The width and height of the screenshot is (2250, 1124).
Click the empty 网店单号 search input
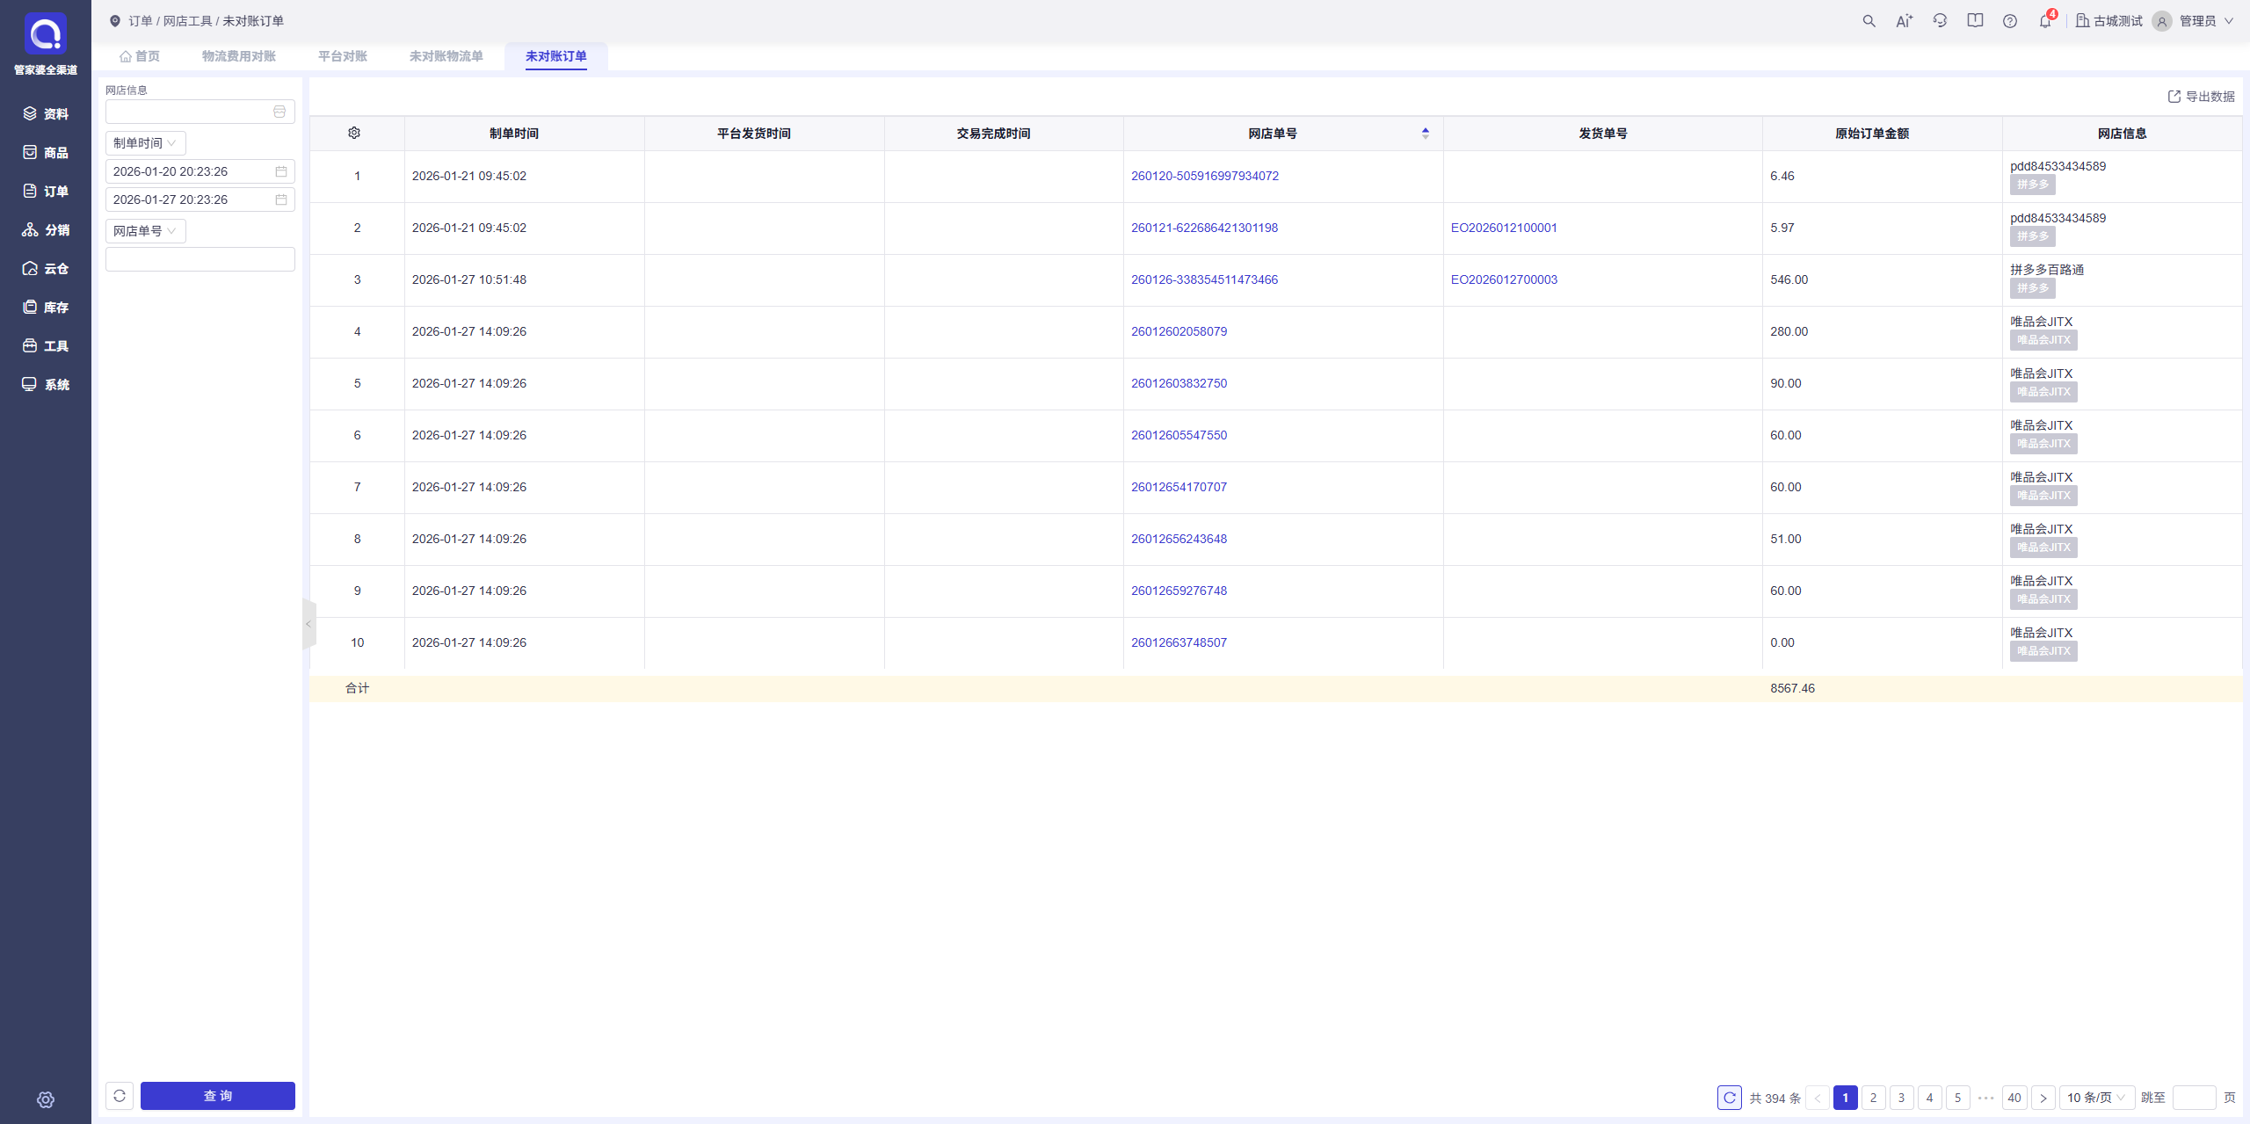[x=200, y=259]
